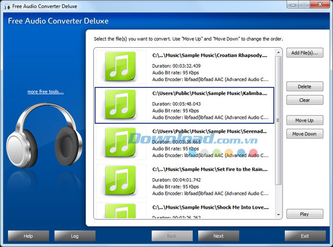This screenshot has width=333, height=247.
Task: Follow the 'more free tools...' link
Action: pyautogui.click(x=46, y=92)
